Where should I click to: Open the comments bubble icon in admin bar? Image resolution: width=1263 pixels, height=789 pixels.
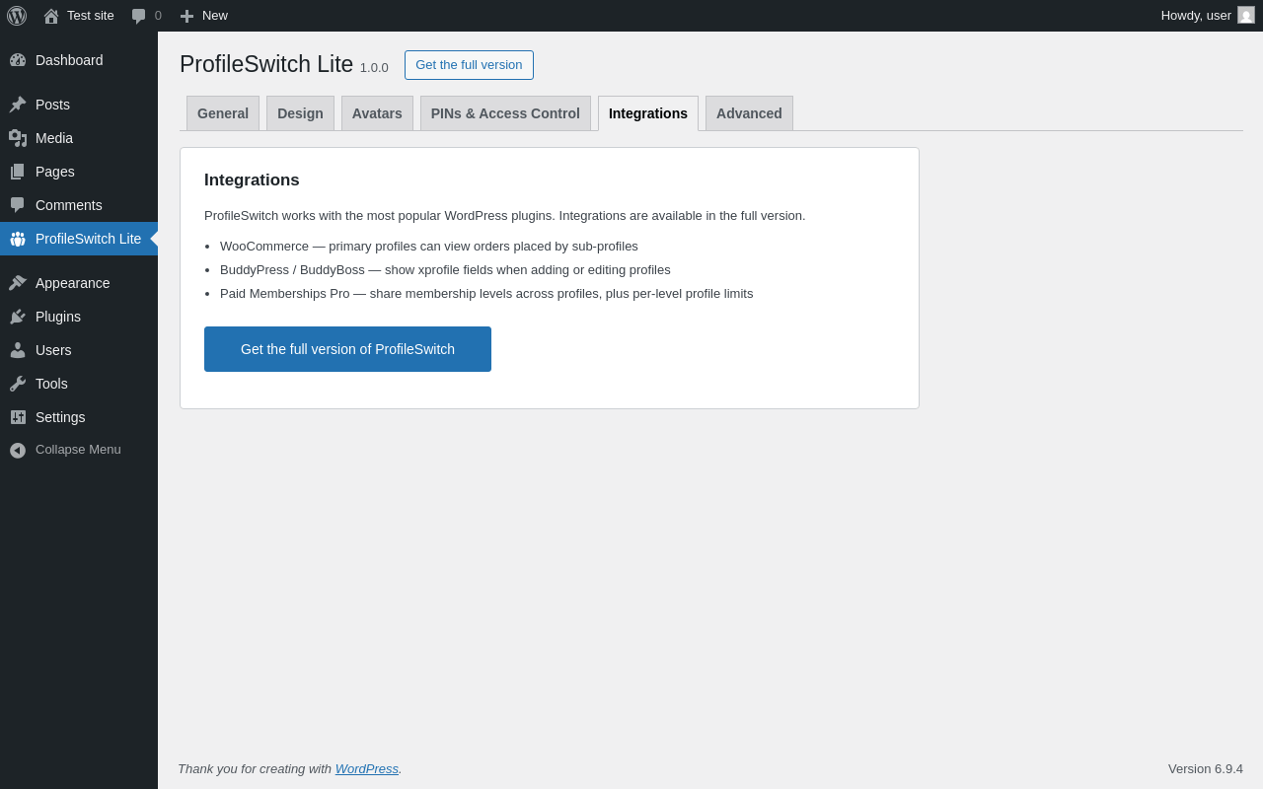click(139, 16)
